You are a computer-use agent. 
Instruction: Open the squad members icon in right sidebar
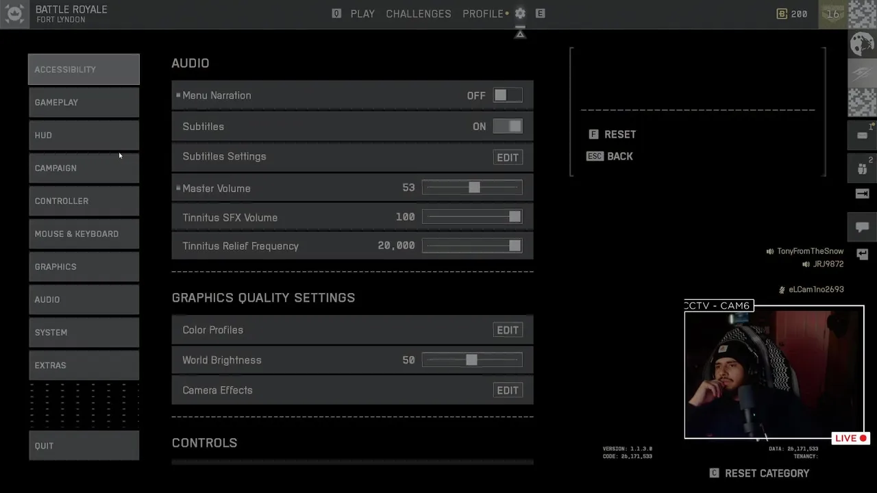pos(862,168)
